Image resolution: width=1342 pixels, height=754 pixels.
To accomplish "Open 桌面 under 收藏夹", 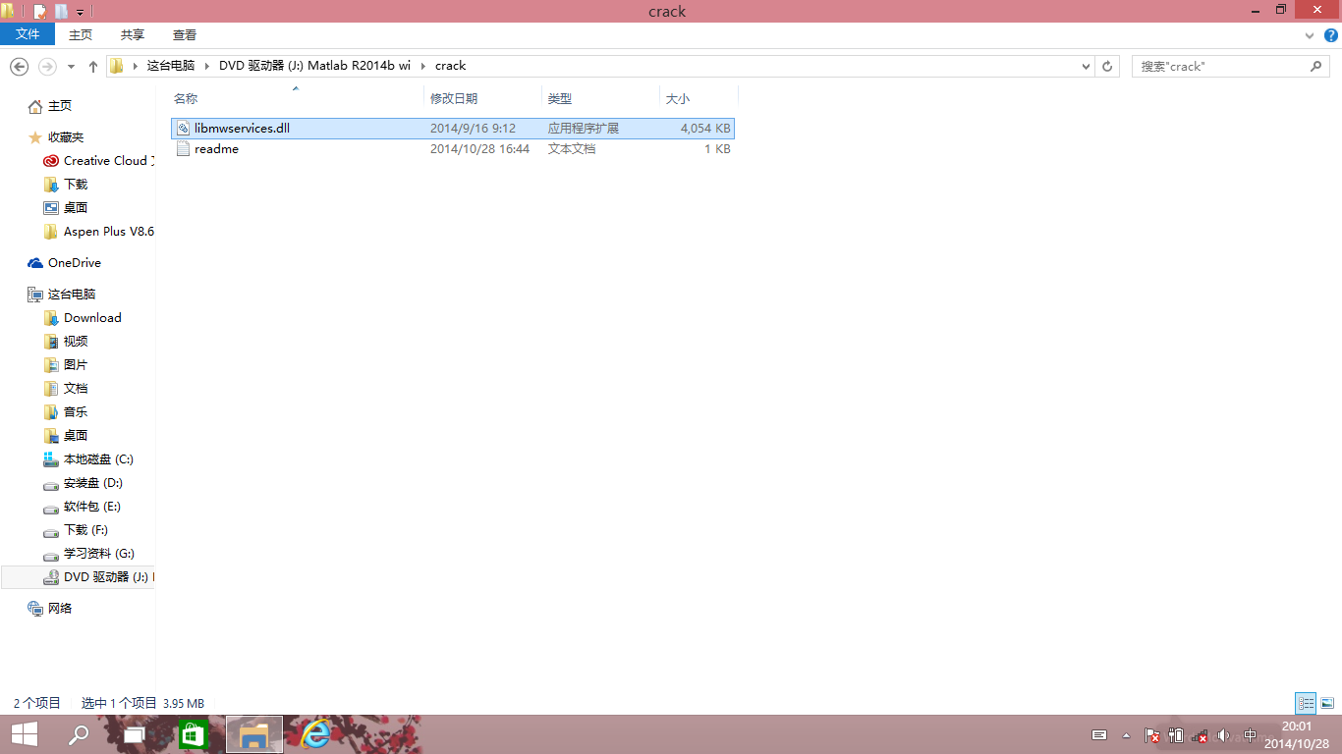I will (x=76, y=208).
